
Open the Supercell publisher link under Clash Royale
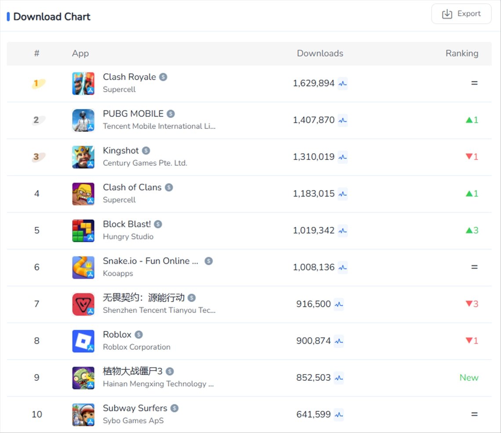click(x=119, y=90)
